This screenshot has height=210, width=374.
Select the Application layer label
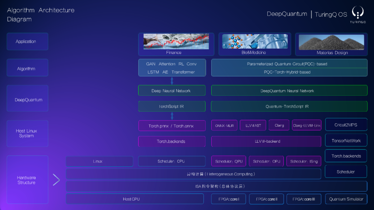tap(27, 41)
